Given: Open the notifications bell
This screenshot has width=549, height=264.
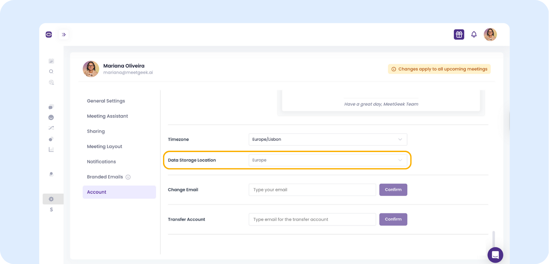Looking at the screenshot, I should point(474,34).
